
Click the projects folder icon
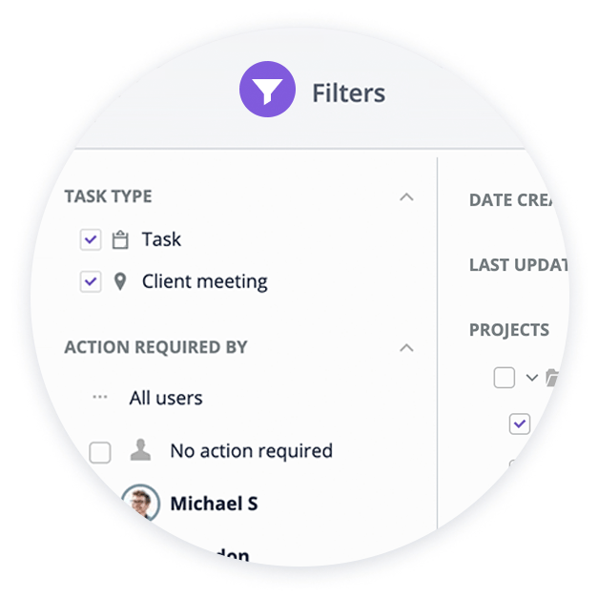tap(552, 378)
